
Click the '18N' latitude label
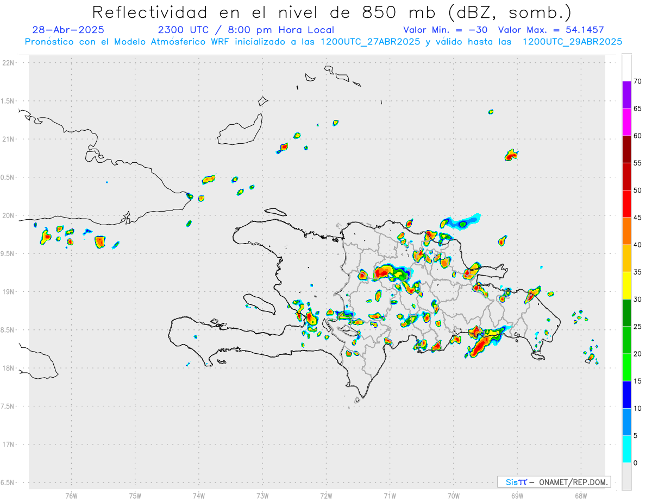(9, 368)
